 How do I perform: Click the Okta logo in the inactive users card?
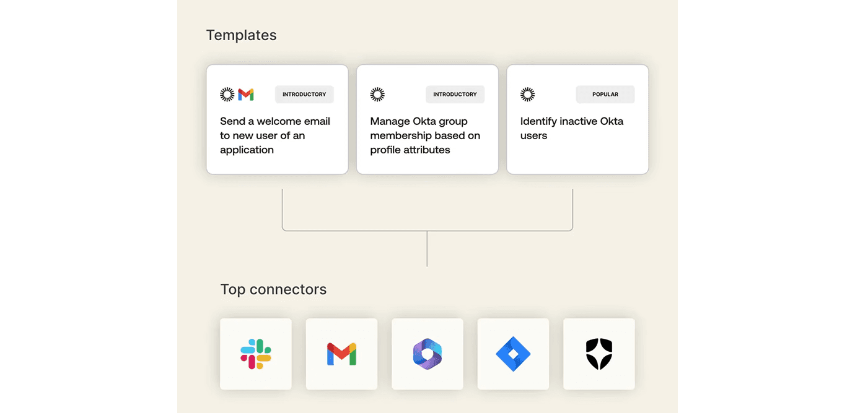[x=527, y=95]
